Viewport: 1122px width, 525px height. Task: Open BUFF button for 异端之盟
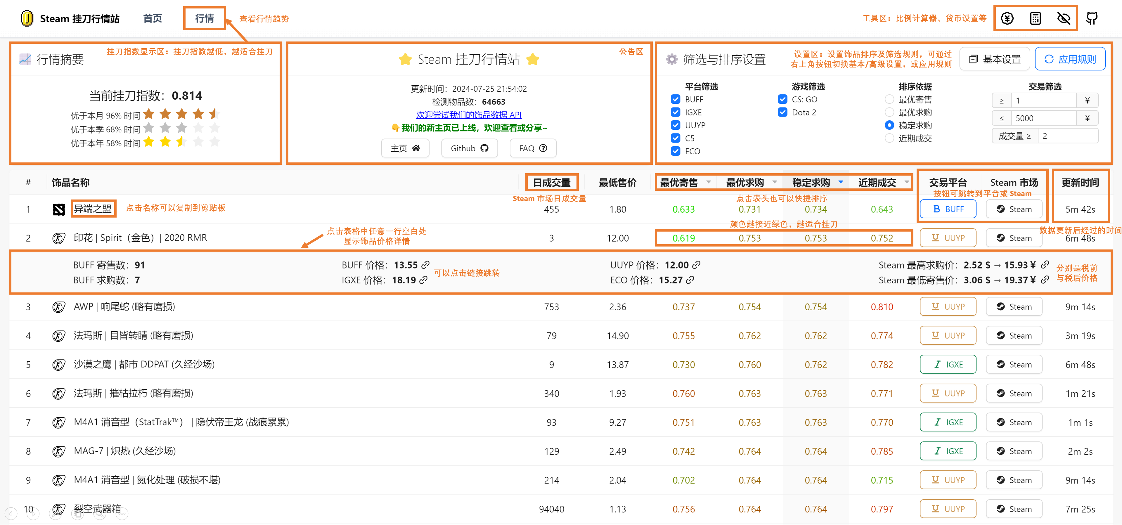(x=948, y=209)
